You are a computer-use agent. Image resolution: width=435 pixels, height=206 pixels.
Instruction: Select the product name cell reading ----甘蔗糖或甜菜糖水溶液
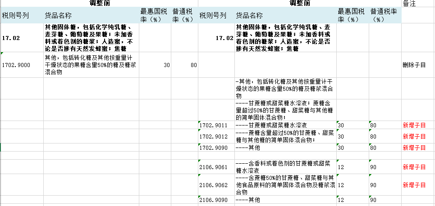click(x=285, y=125)
